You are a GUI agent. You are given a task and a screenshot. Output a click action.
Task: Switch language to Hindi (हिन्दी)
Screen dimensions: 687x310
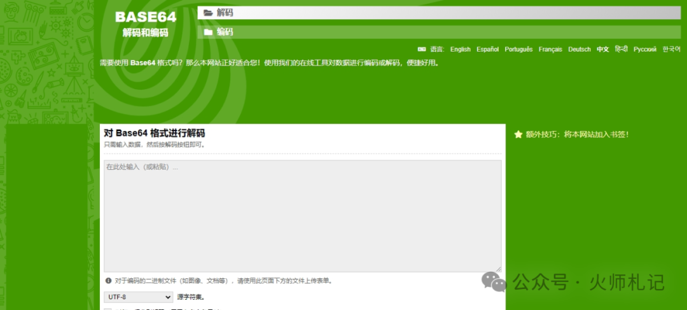(621, 48)
